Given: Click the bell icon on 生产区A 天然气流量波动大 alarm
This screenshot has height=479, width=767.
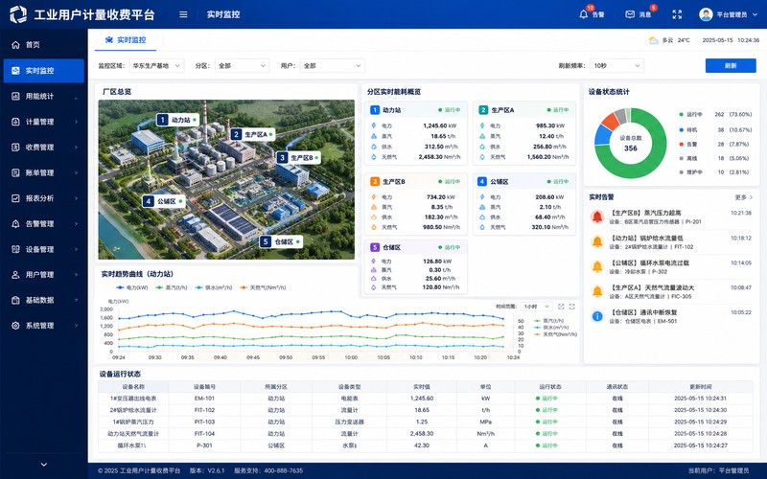Looking at the screenshot, I should click(x=597, y=291).
